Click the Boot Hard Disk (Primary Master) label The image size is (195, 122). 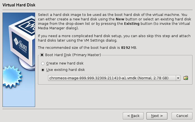[x=73, y=55]
